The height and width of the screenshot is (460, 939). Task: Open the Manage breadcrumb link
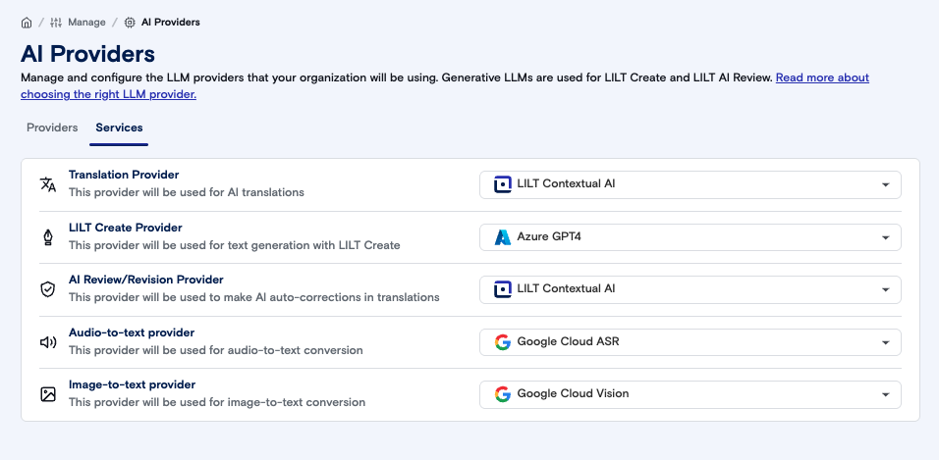click(86, 22)
